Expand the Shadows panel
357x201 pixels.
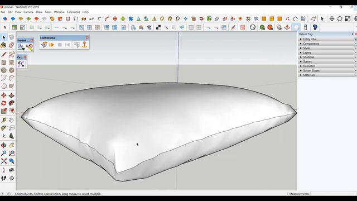(327, 57)
